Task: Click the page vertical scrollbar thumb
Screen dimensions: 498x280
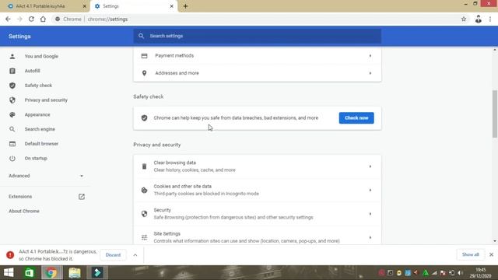Action: coord(495,114)
